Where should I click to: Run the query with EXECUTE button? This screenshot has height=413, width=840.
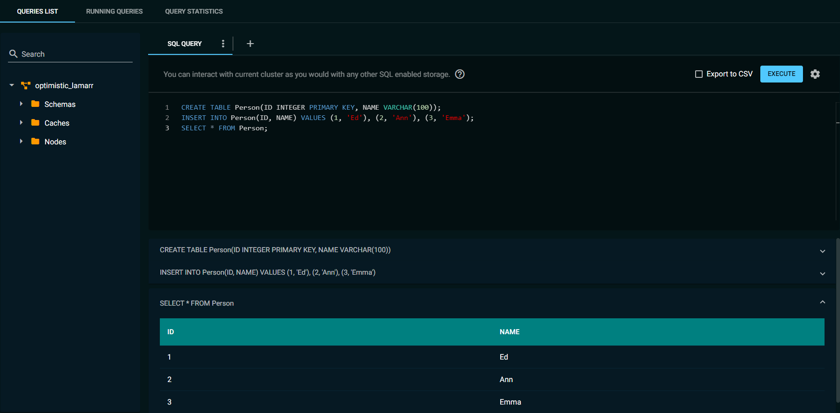[781, 74]
